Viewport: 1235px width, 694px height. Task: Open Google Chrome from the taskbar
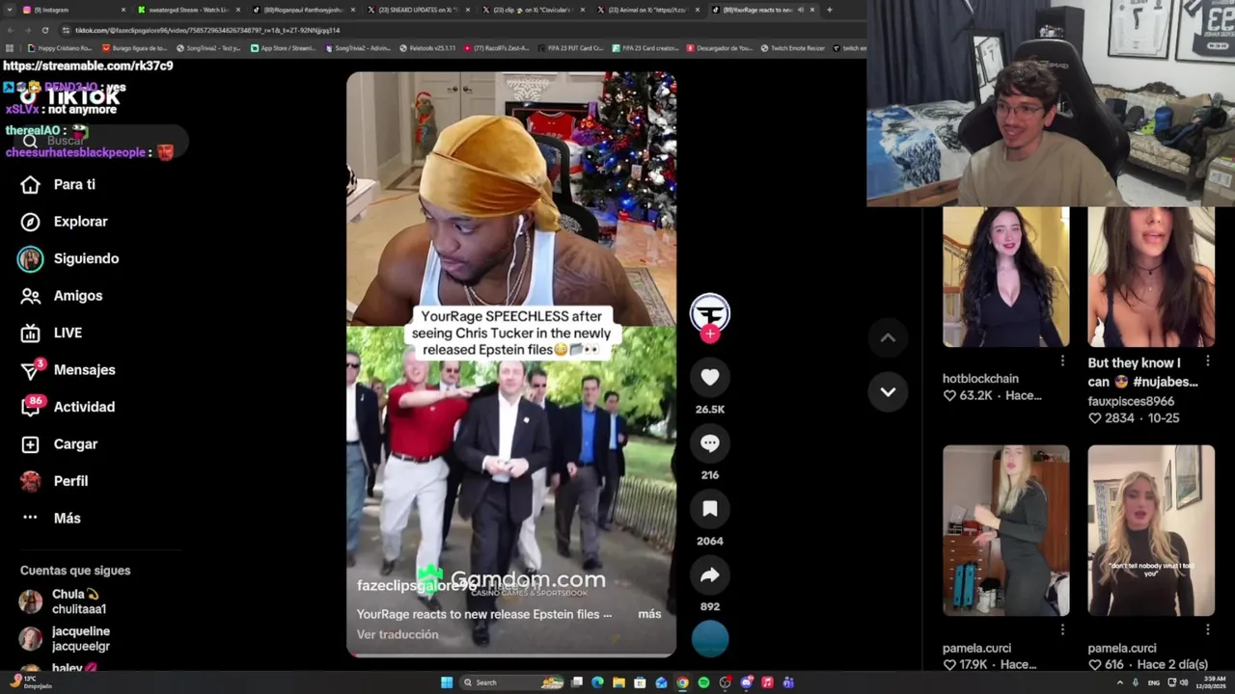pyautogui.click(x=682, y=682)
